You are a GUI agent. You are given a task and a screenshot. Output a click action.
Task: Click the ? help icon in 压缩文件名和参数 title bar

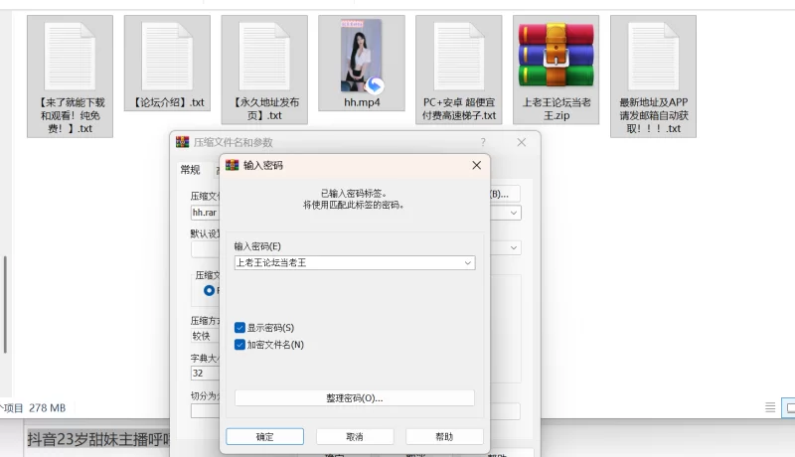483,142
